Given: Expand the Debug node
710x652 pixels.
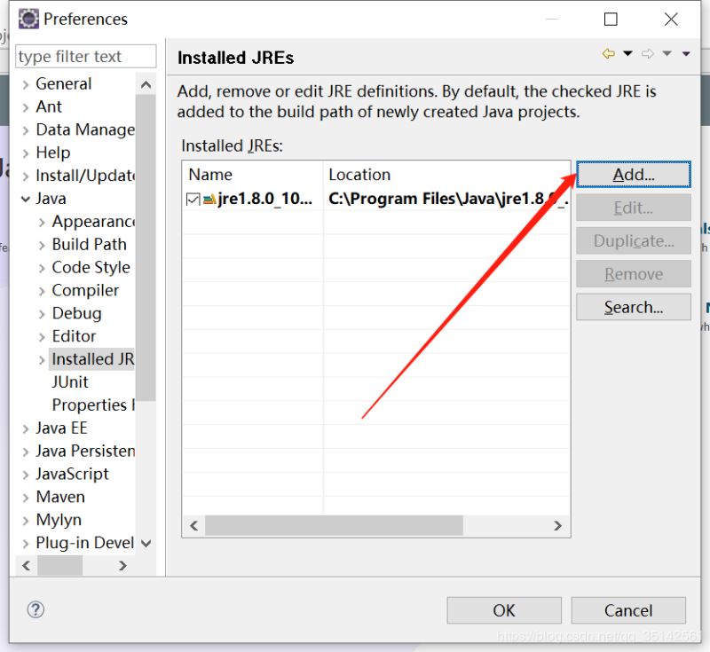Looking at the screenshot, I should coord(42,314).
